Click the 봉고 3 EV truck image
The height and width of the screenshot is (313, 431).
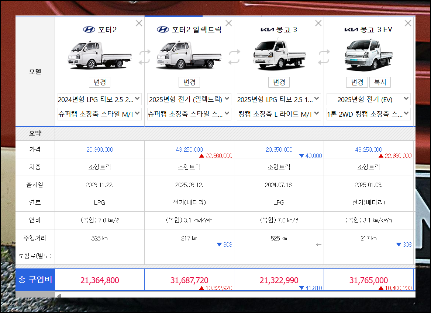pyautogui.click(x=368, y=55)
